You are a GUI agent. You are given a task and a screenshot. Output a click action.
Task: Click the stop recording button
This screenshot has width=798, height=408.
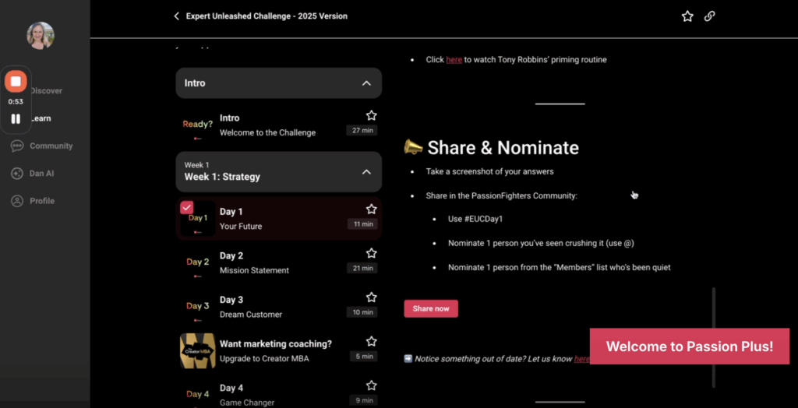[x=16, y=81]
